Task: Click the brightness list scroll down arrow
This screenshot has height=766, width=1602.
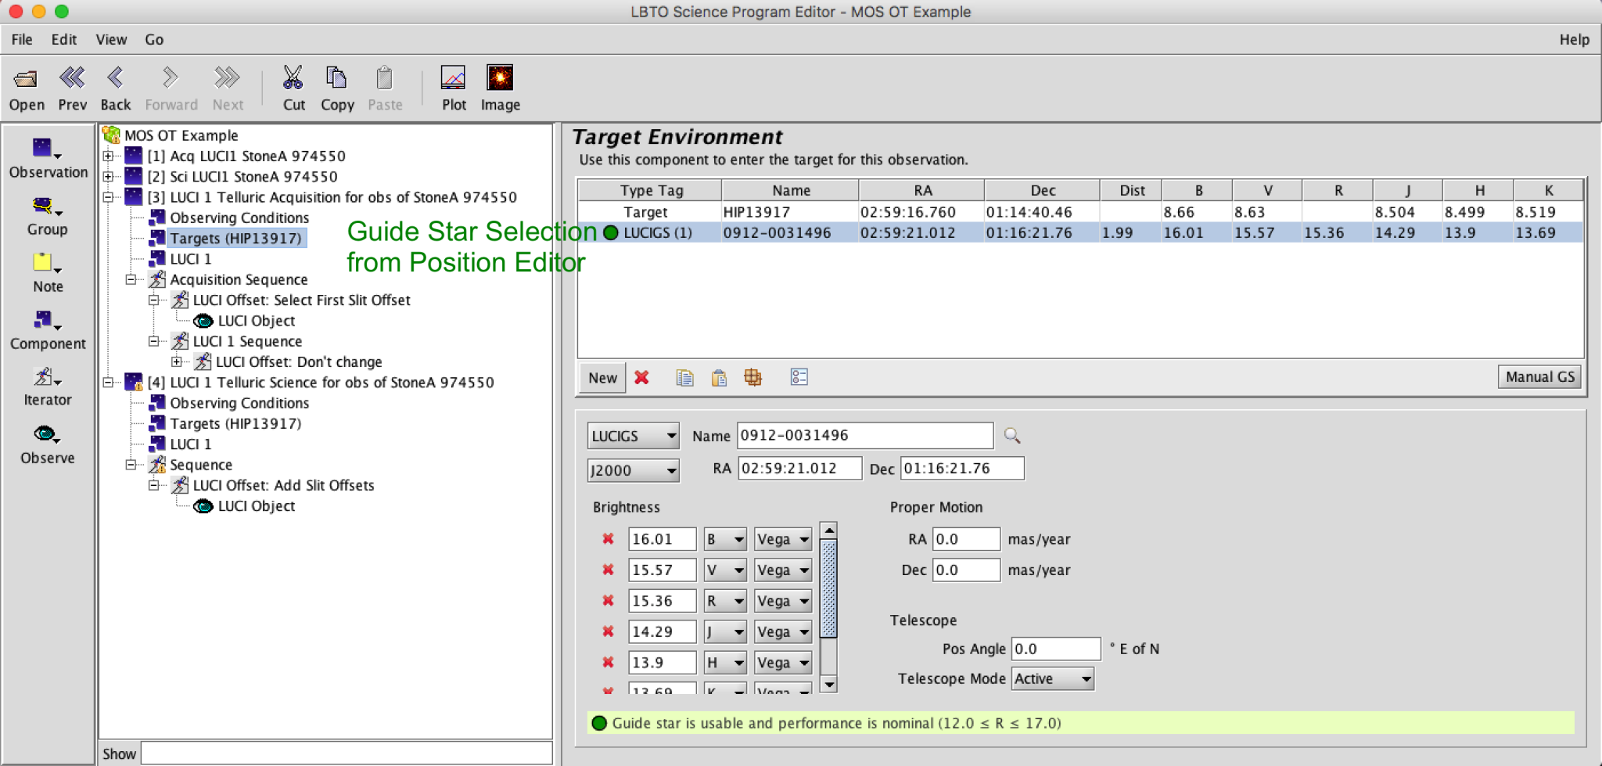Action: click(x=829, y=684)
